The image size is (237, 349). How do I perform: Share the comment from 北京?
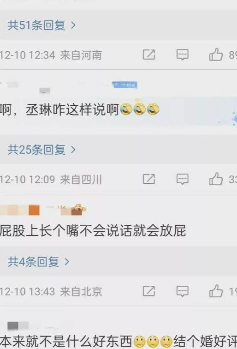[149, 291]
